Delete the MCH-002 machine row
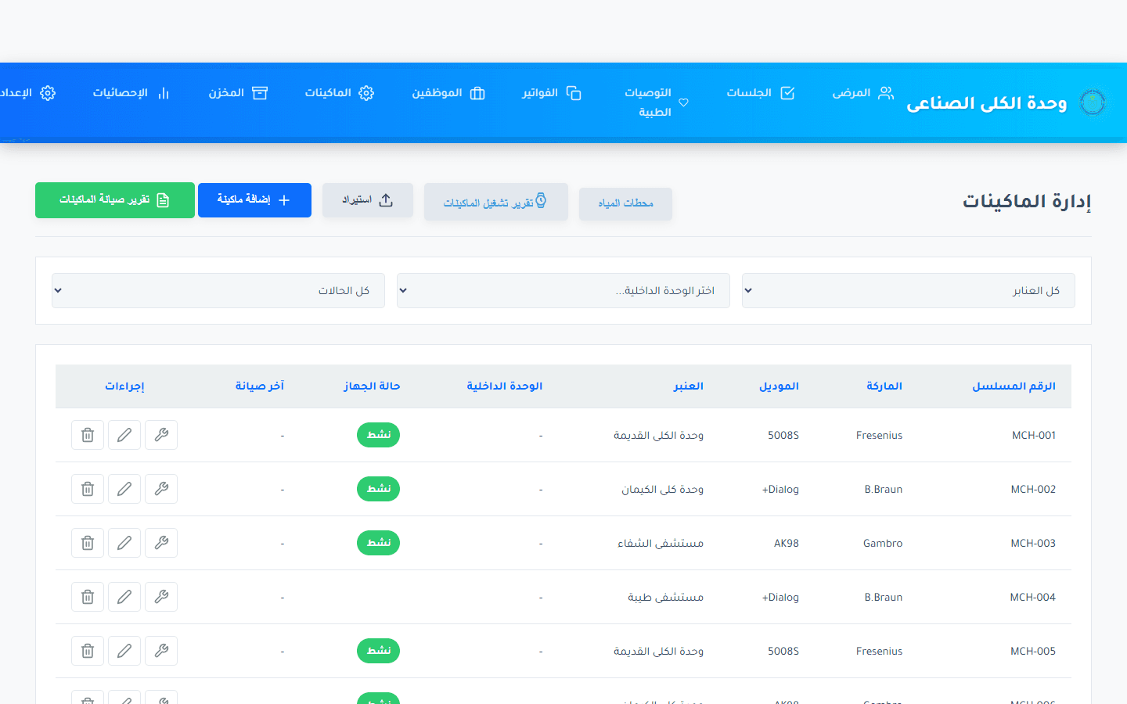This screenshot has height=704, width=1127. pyautogui.click(x=88, y=489)
